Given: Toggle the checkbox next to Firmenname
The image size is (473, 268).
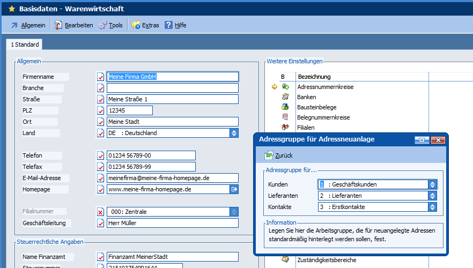Looking at the screenshot, I should tap(100, 77).
